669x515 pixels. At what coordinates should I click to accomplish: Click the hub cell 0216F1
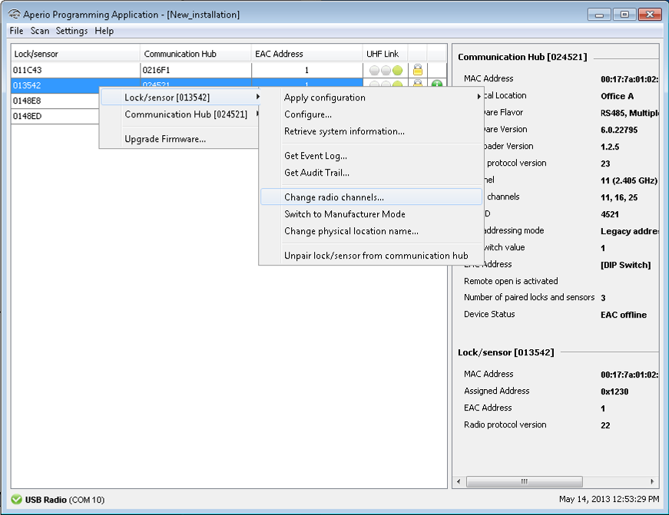(196, 70)
